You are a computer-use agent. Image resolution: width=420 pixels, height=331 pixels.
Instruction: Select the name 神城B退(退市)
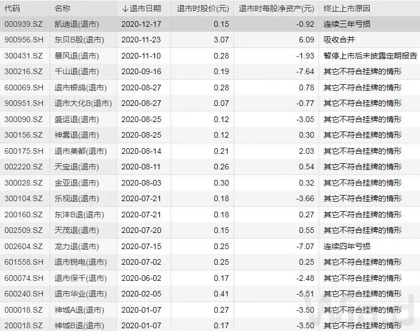point(79,325)
